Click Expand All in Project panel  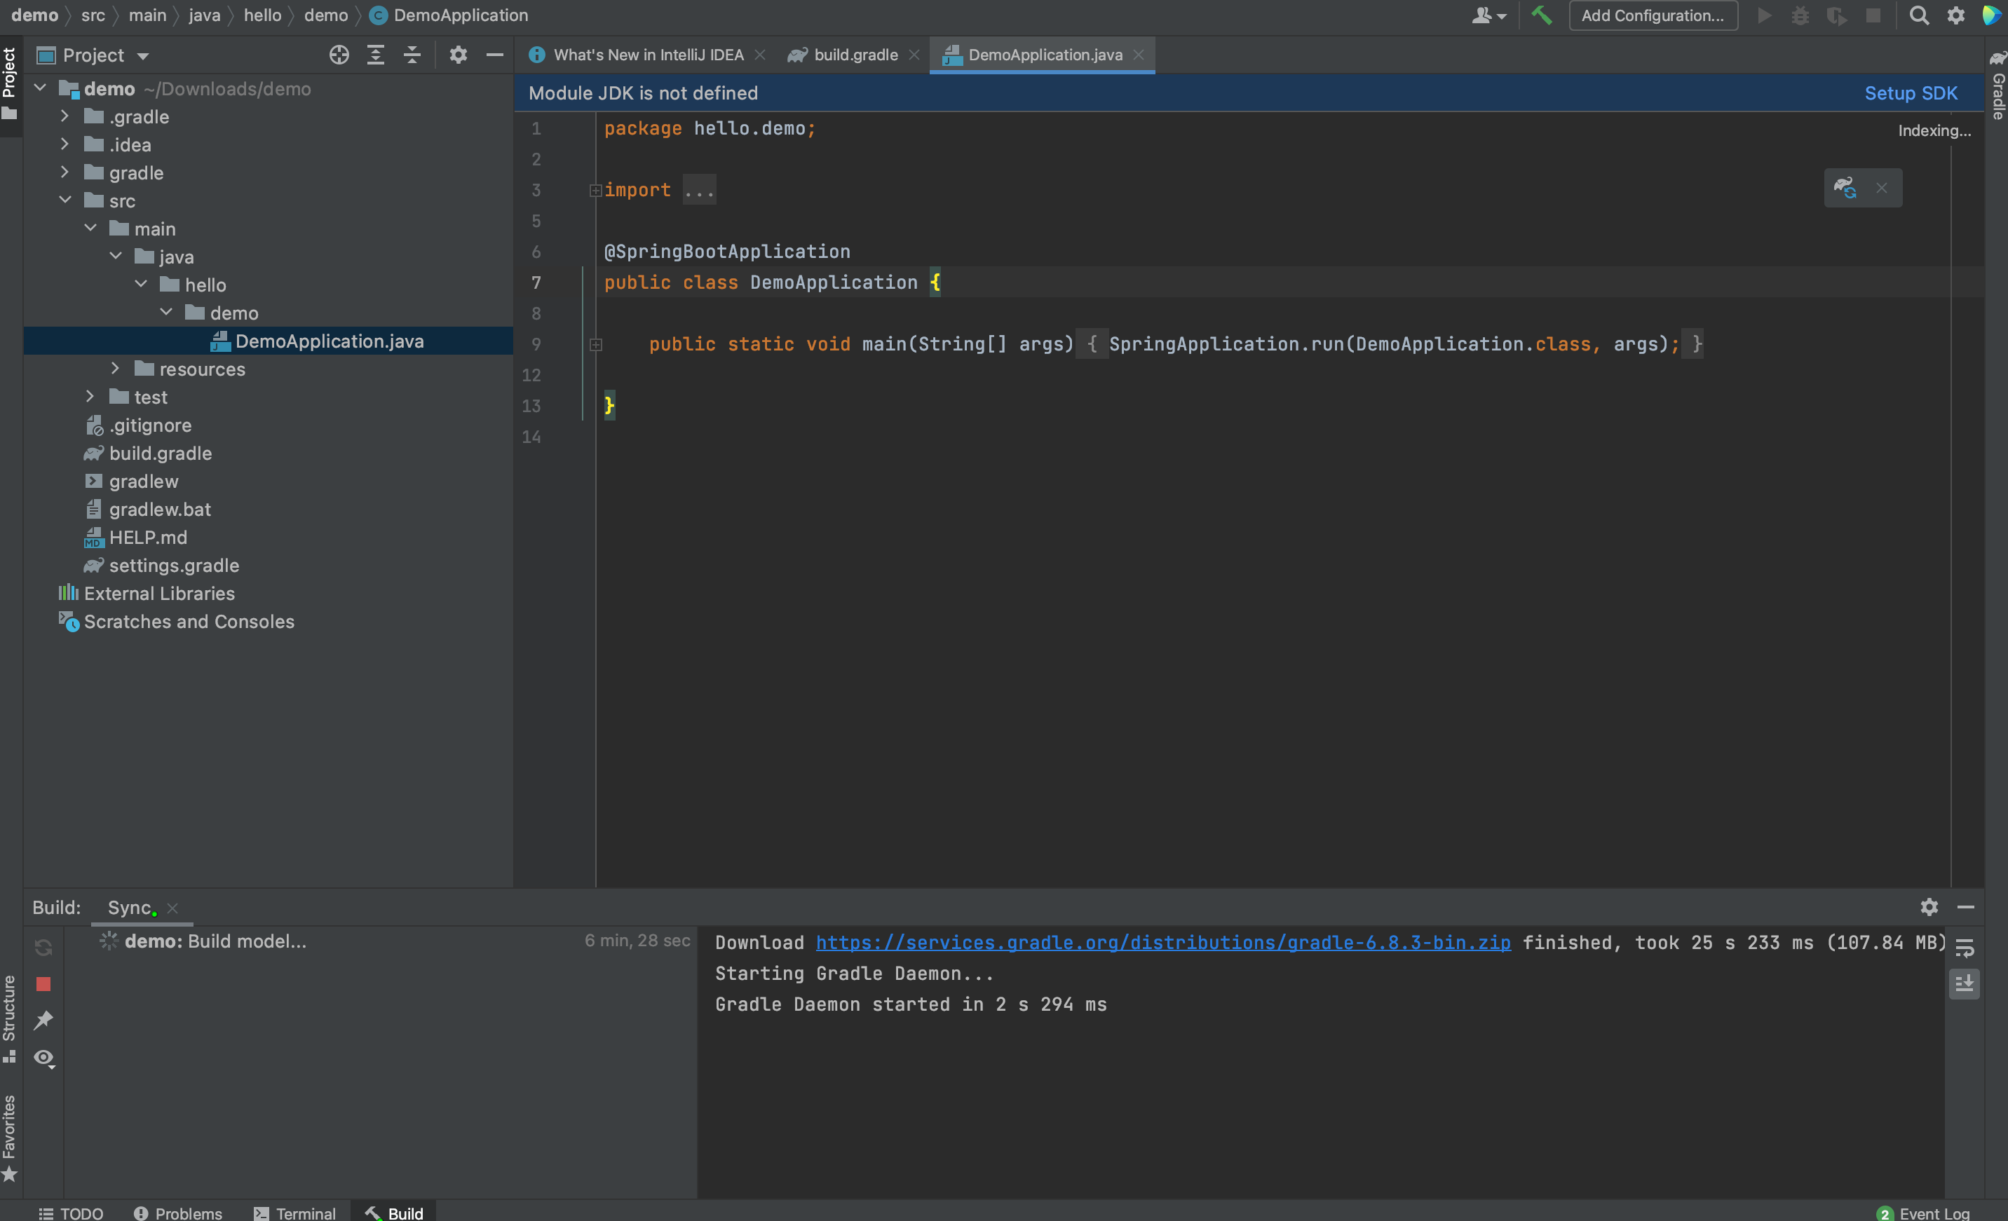click(376, 55)
